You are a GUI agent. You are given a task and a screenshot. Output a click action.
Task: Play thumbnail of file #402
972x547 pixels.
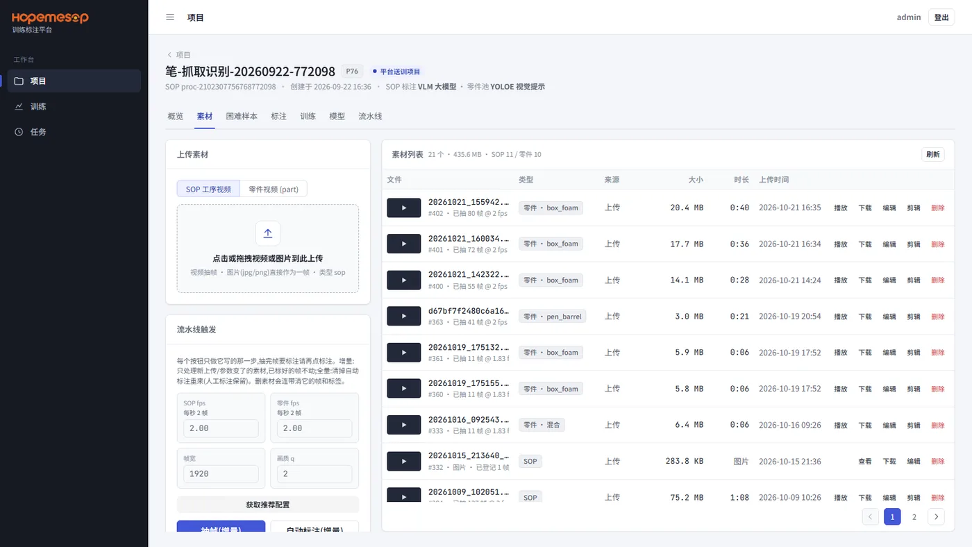click(404, 208)
